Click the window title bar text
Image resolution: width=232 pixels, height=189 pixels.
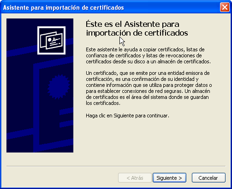[x=63, y=7]
